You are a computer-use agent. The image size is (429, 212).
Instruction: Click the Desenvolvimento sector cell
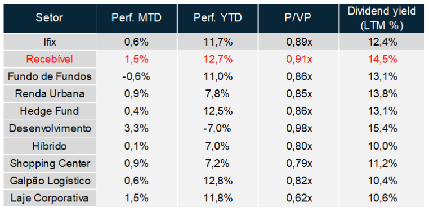(50, 128)
